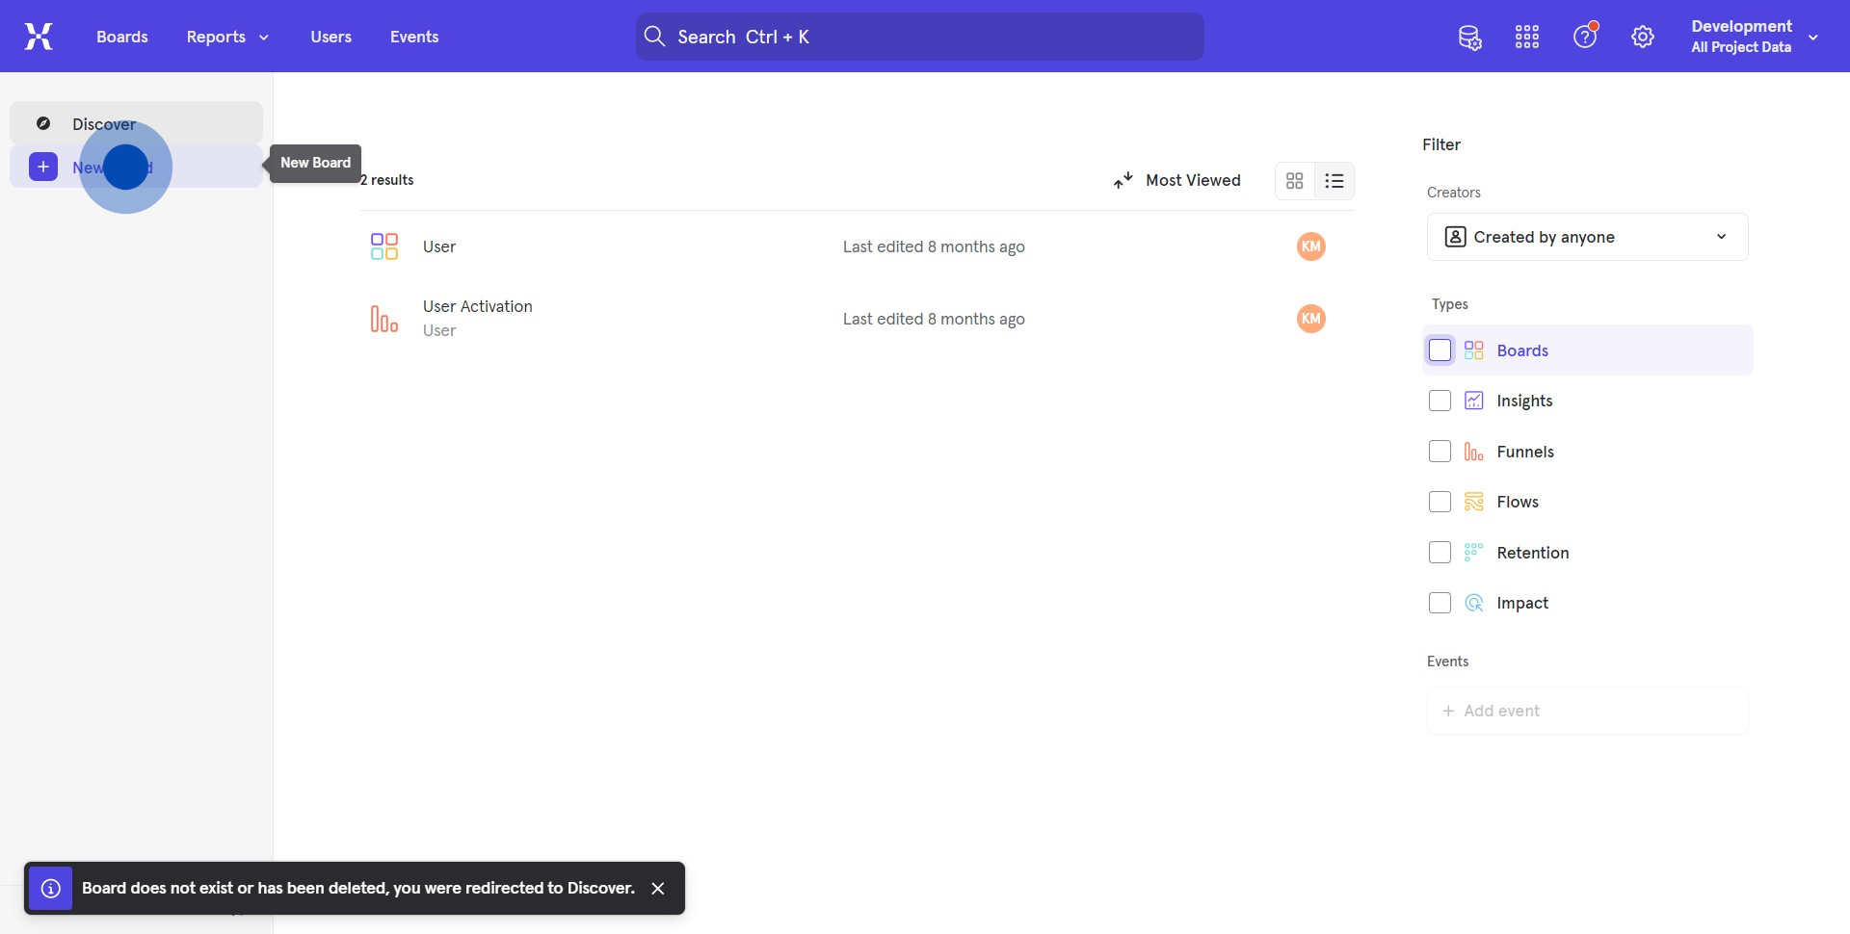The height and width of the screenshot is (934, 1850).
Task: Open the help question mark icon
Action: tap(1585, 38)
